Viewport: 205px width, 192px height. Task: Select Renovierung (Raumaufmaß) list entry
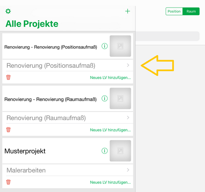46,118
